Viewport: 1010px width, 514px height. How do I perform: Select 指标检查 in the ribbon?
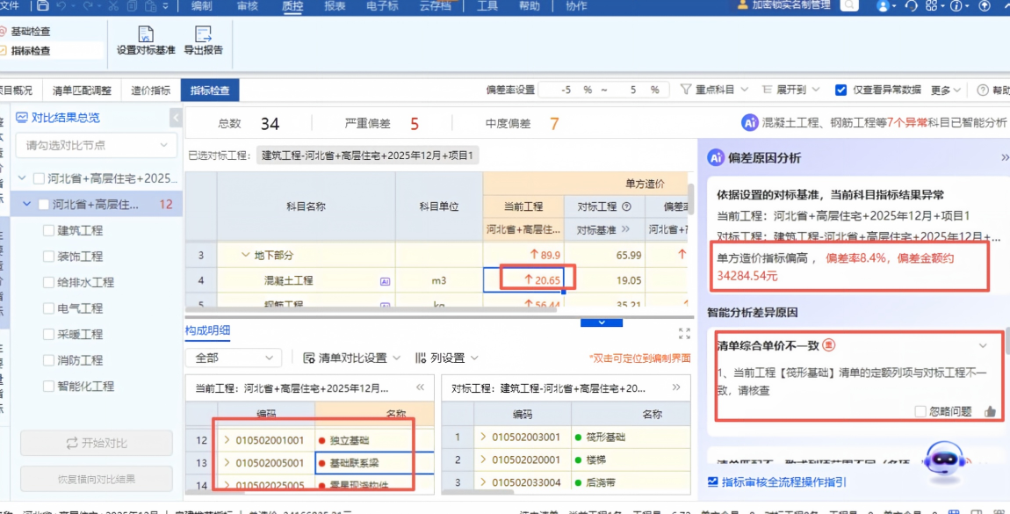pos(30,50)
